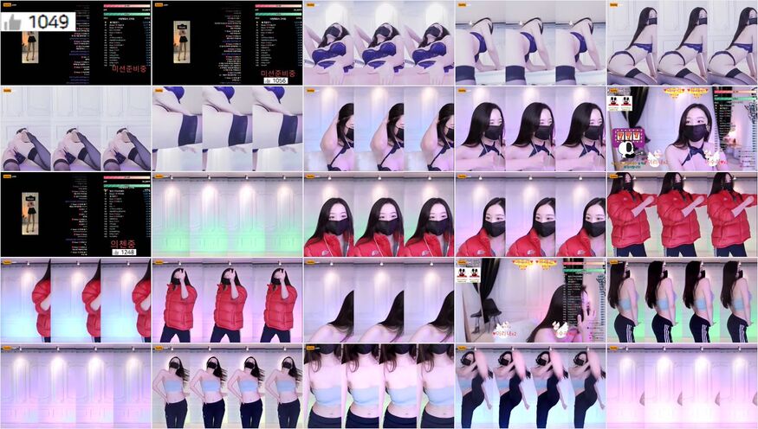Screen dimensions: 758x429
Task: Open the side-profile thumbnail in second row
Action: click(379, 128)
